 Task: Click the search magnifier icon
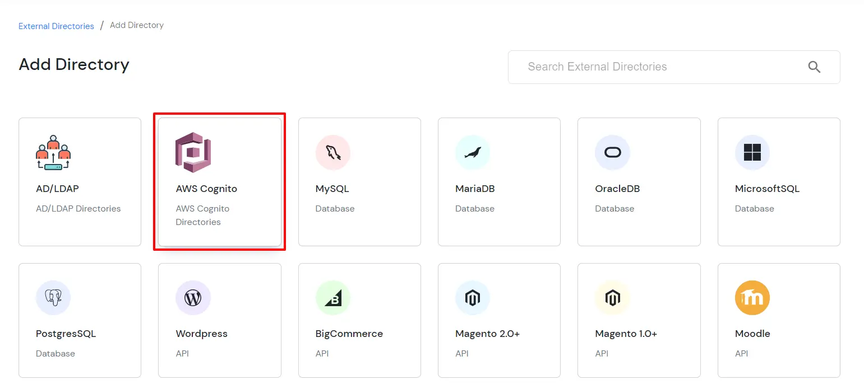[814, 67]
